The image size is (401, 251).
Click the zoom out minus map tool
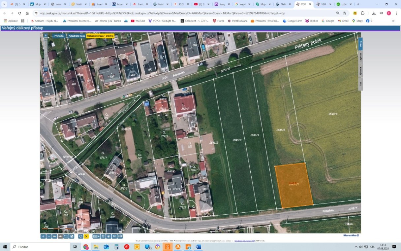click(49, 236)
